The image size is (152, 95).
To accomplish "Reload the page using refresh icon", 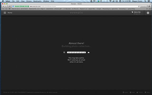I will 139,6.
